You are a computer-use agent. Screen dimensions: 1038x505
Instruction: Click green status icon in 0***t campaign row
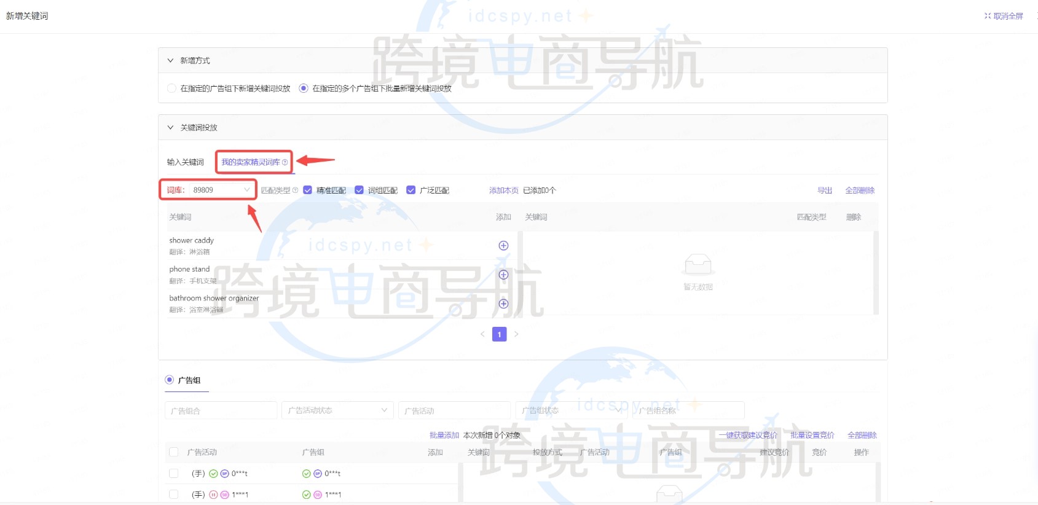[x=213, y=474]
